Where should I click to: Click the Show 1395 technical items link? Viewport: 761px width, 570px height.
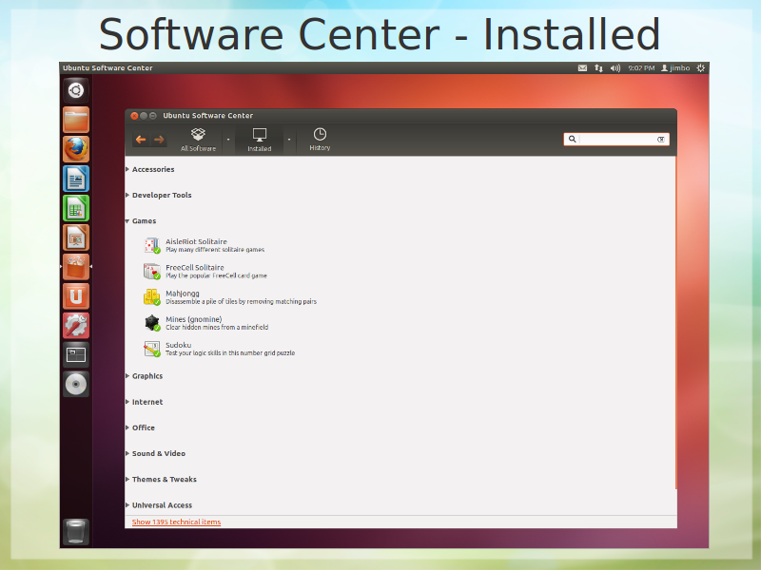pyautogui.click(x=176, y=522)
